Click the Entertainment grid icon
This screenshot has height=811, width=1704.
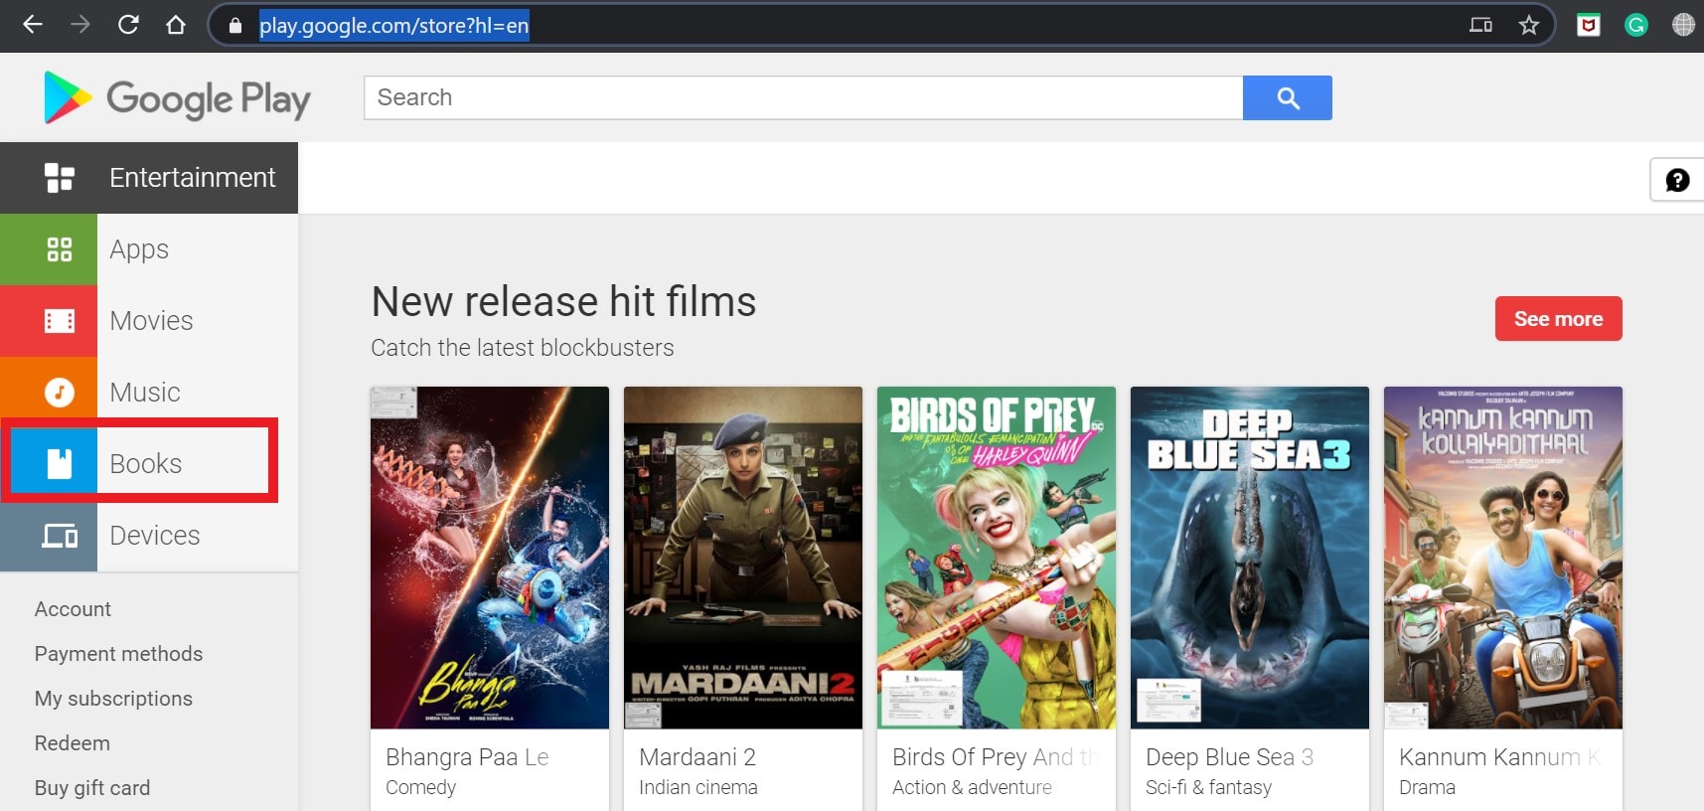click(60, 178)
